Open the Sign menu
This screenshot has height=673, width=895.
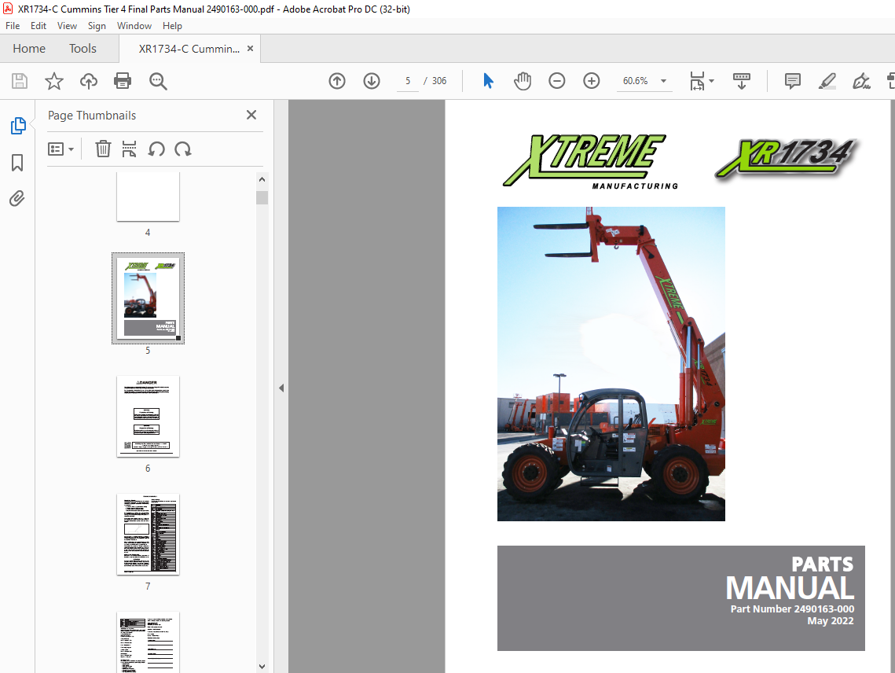point(97,26)
